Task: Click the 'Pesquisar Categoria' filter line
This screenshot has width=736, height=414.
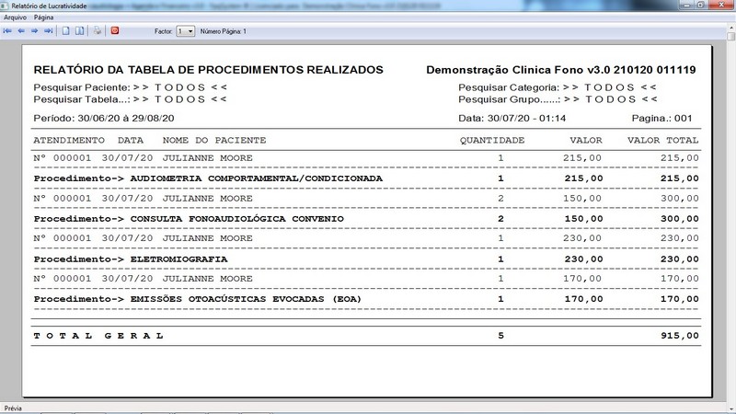Action: 558,87
